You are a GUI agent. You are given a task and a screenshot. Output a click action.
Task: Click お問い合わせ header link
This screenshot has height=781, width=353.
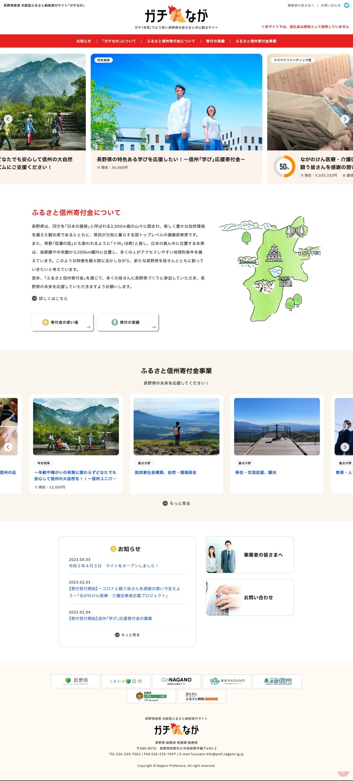(x=331, y=6)
